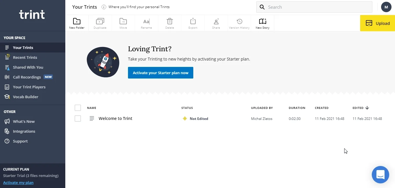Open the Welcome to Trint file

pyautogui.click(x=116, y=118)
